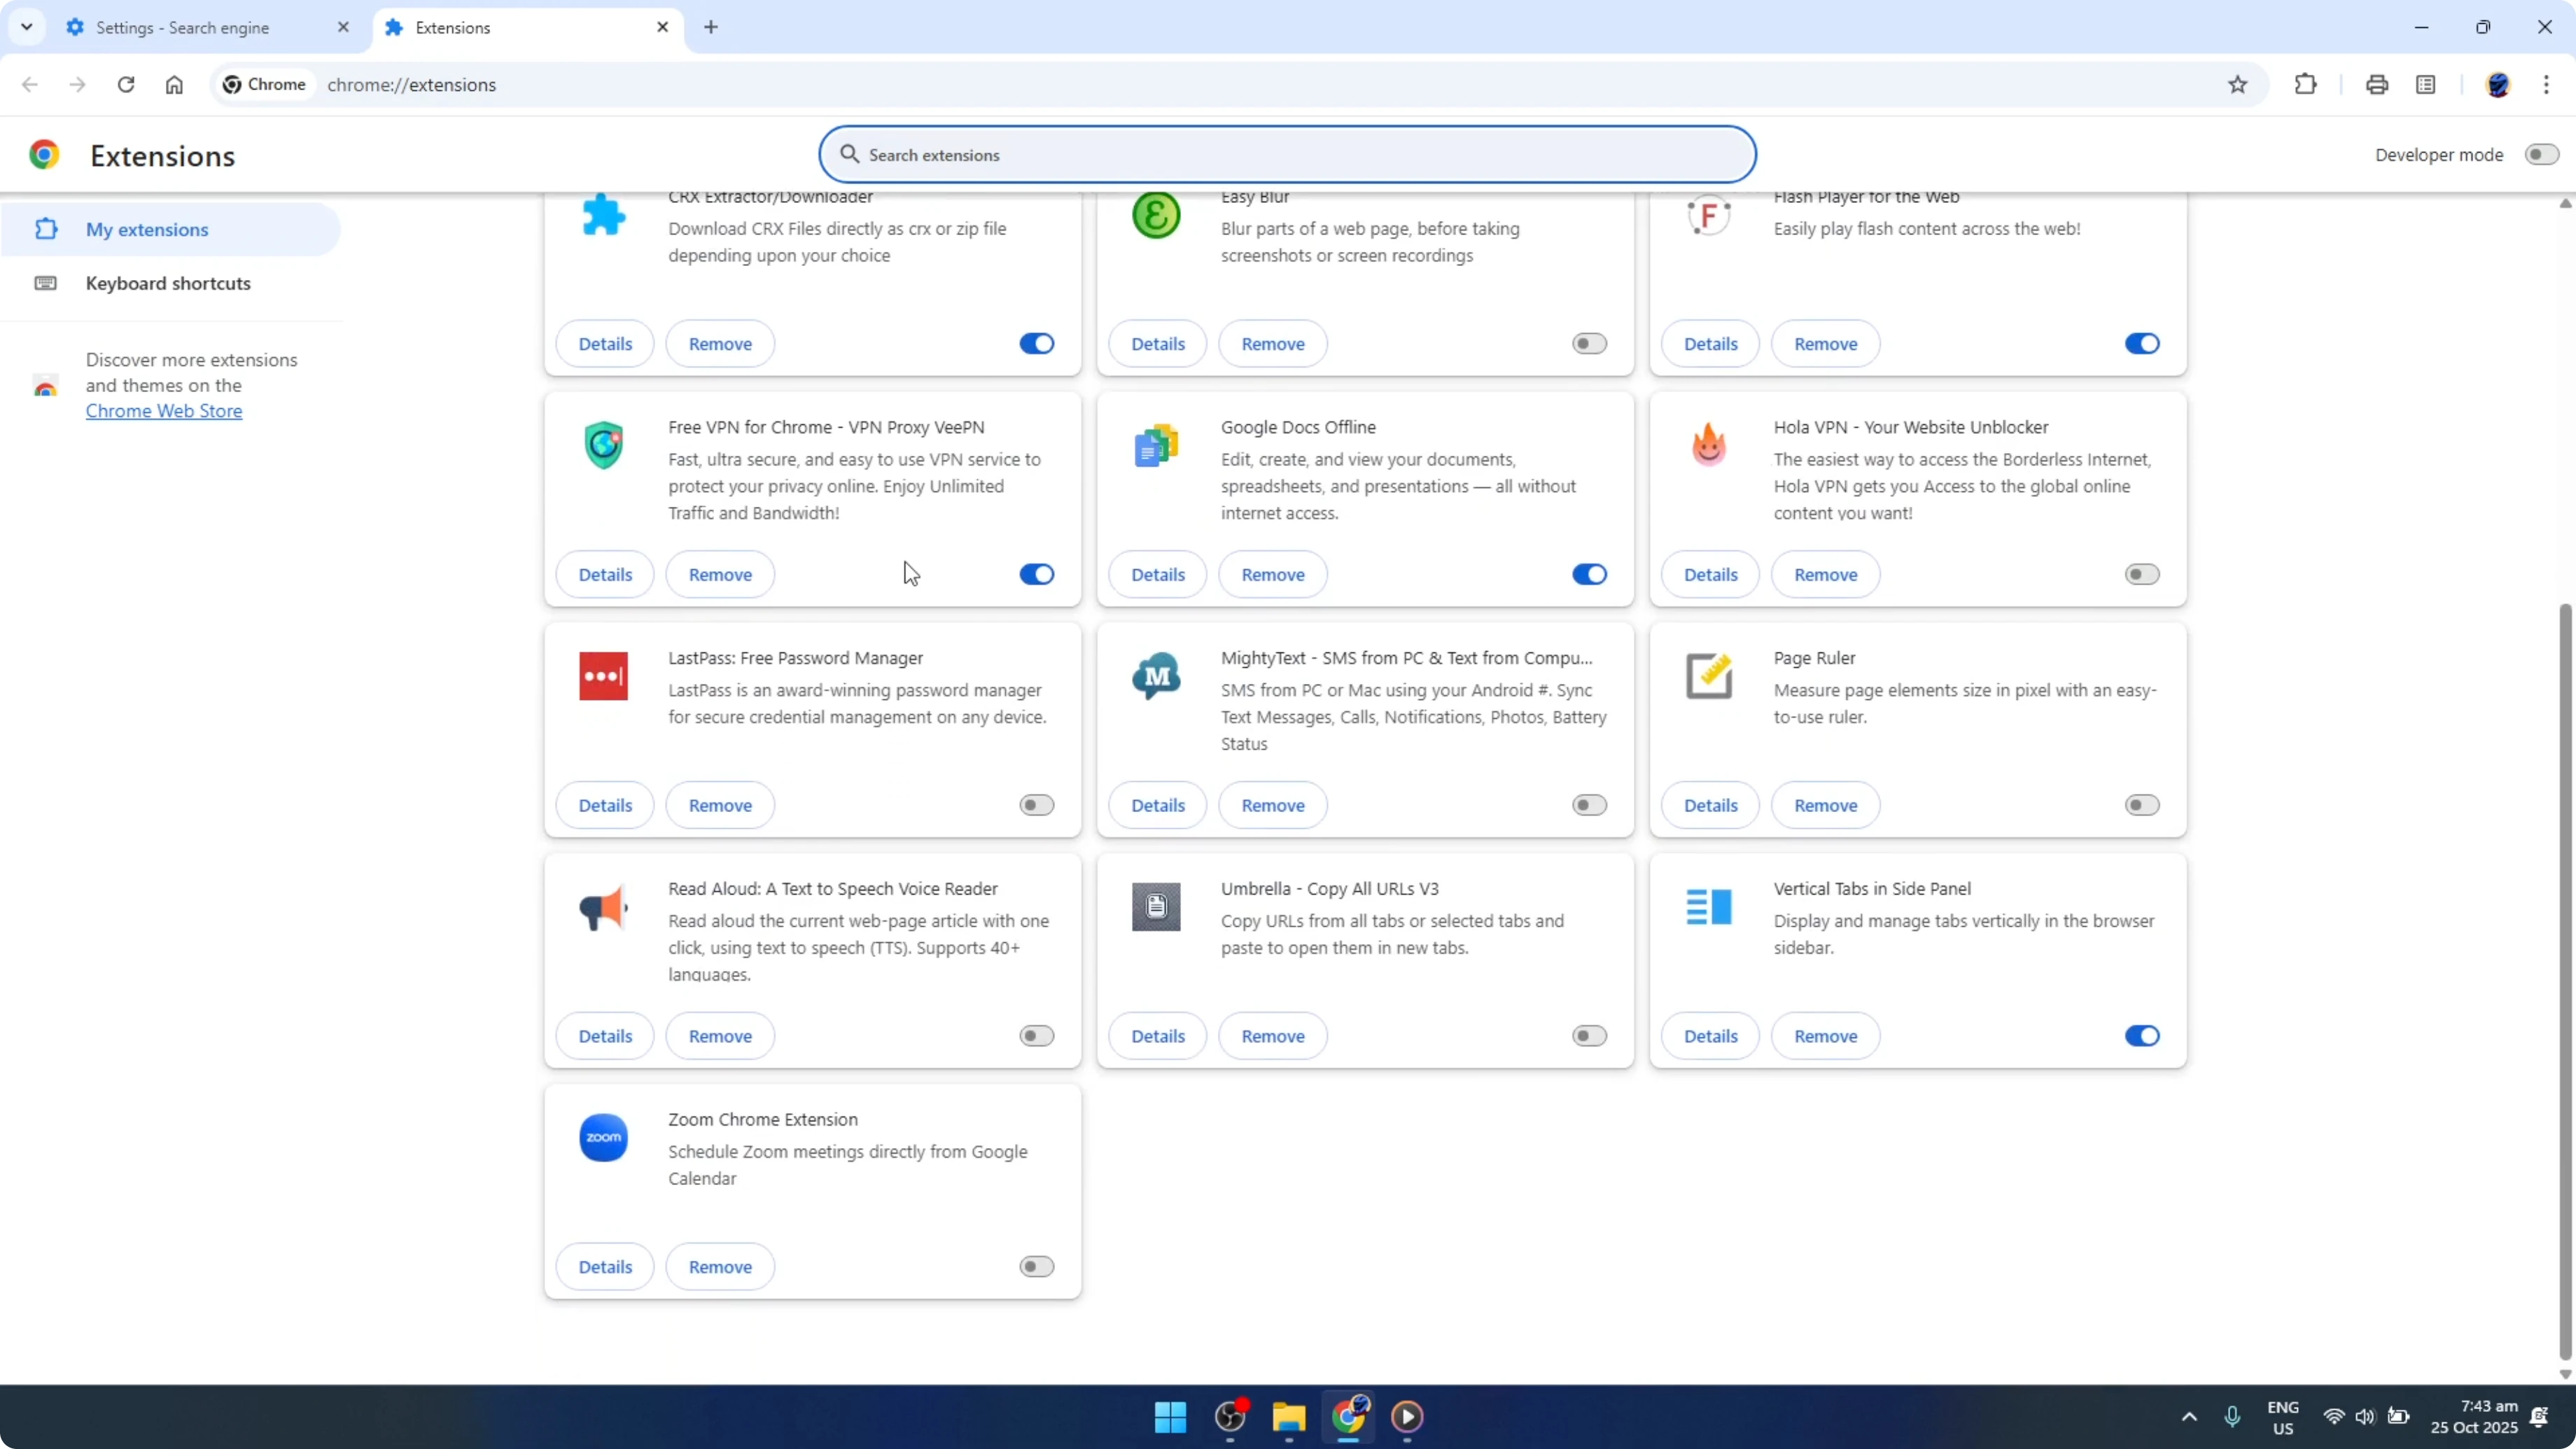The width and height of the screenshot is (2576, 1449).
Task: Disable CRX Extractor/Downloader toggle
Action: tap(1037, 344)
